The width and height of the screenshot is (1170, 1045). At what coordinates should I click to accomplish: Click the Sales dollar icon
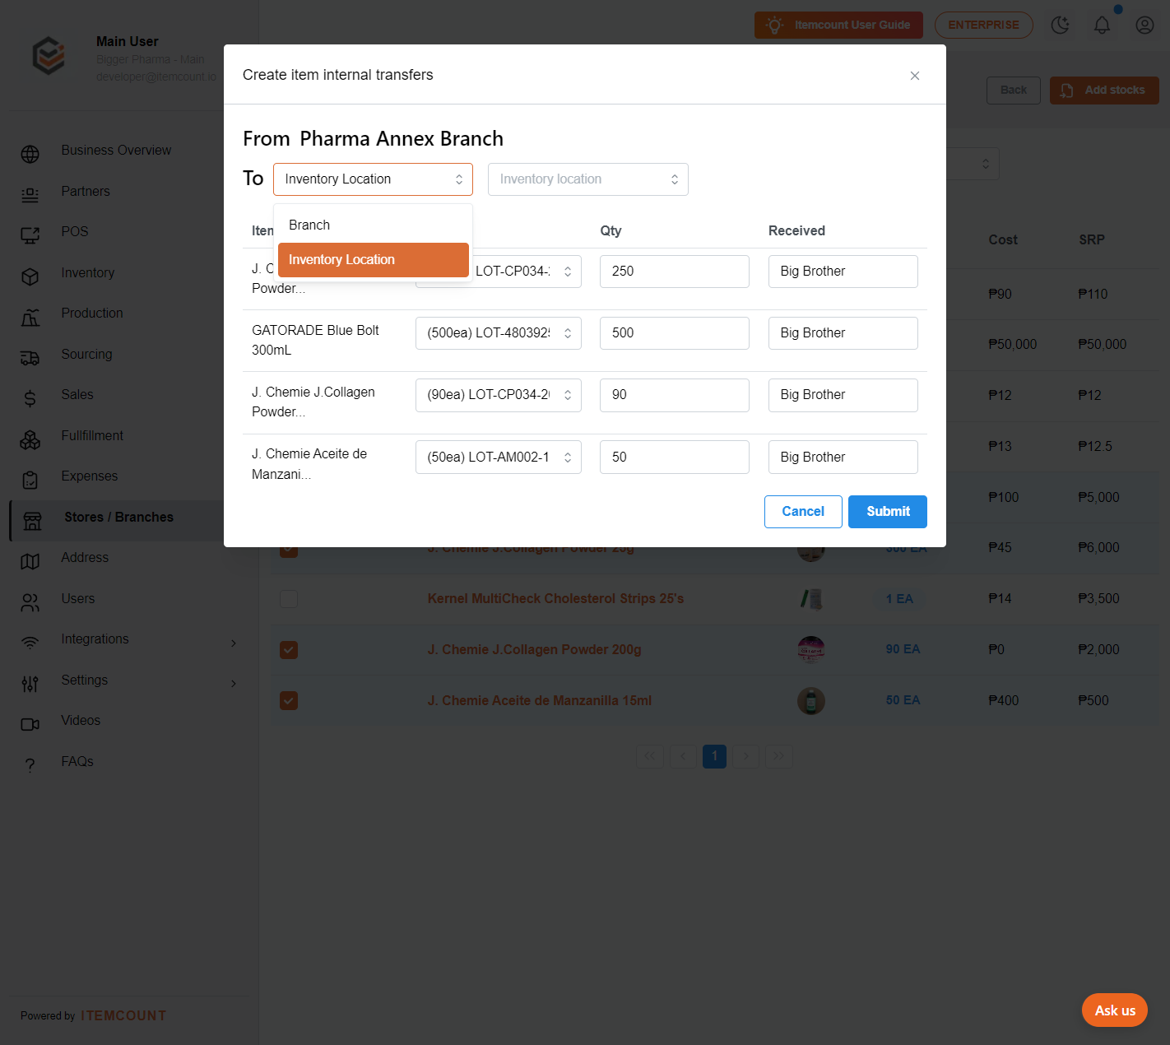pos(30,398)
